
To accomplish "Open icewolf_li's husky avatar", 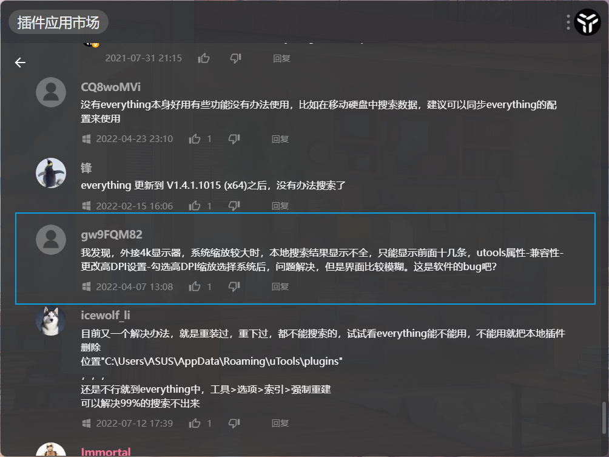I will click(x=51, y=320).
